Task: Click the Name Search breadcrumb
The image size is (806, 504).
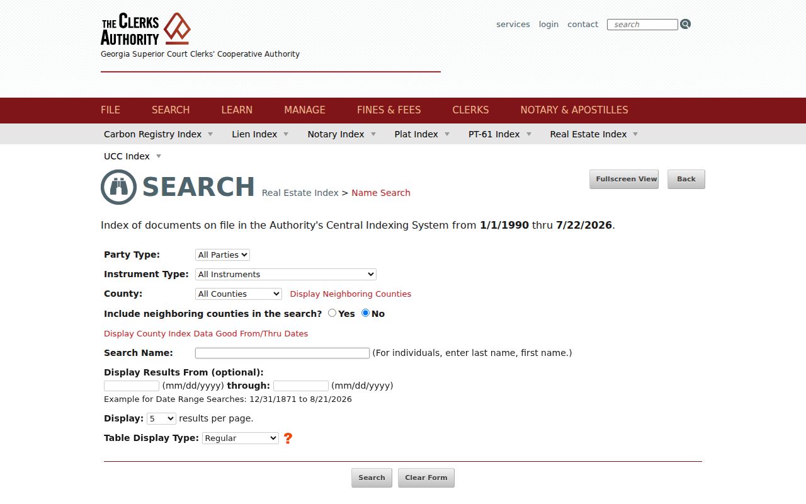Action: pyautogui.click(x=381, y=193)
